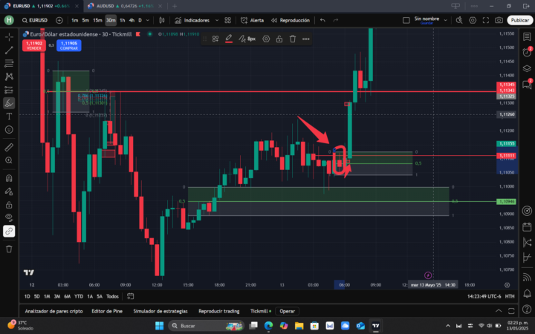Toggle stay in drawing mode

9,191
